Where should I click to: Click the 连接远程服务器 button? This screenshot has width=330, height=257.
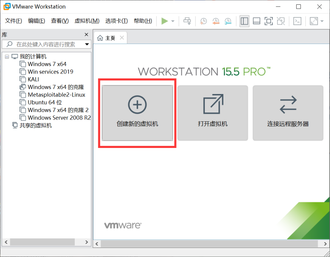(x=288, y=113)
